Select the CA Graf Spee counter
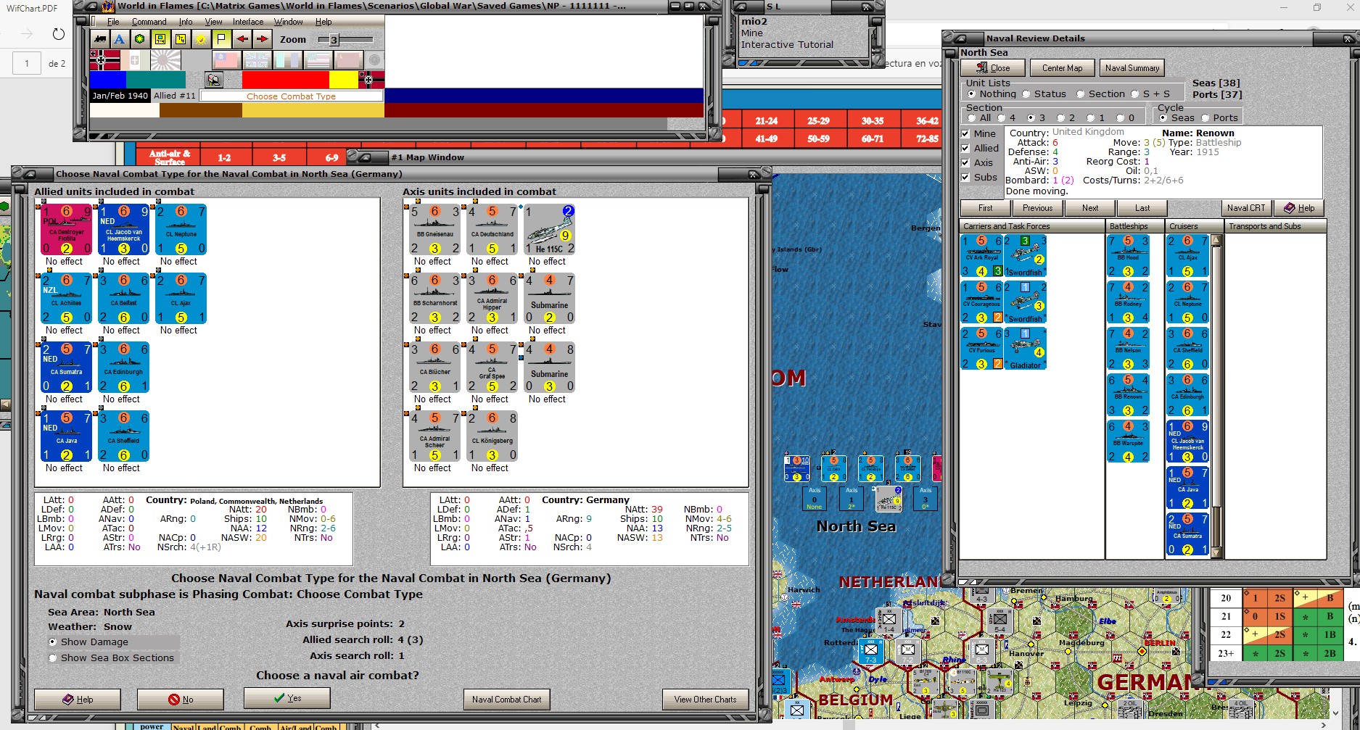This screenshot has height=730, width=1360. click(493, 368)
